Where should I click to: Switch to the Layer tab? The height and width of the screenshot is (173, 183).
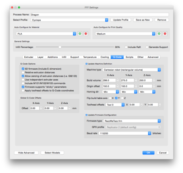40,57
